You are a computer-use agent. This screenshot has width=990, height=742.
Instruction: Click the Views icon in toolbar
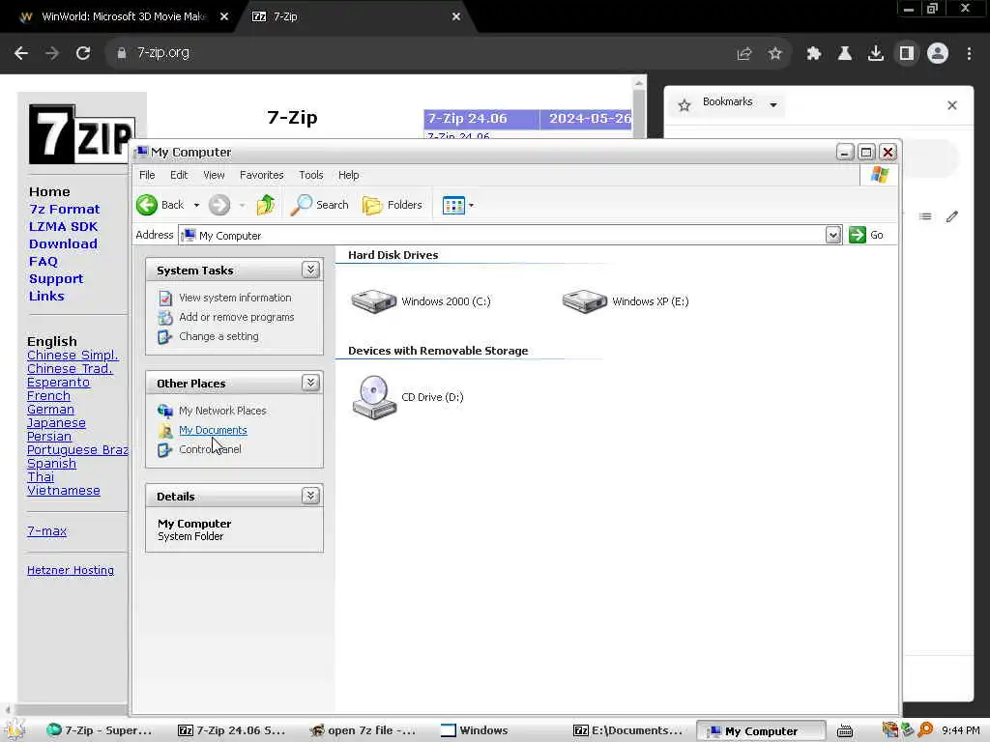point(453,205)
